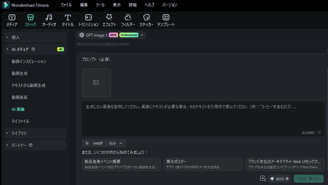
Task: Collapse the AI メディア section
Action: [x=7, y=49]
